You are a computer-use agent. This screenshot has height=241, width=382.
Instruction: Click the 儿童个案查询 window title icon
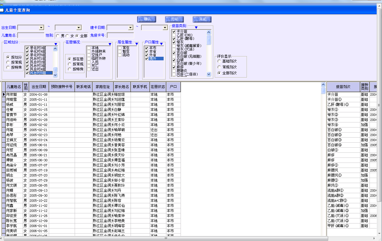[2, 10]
